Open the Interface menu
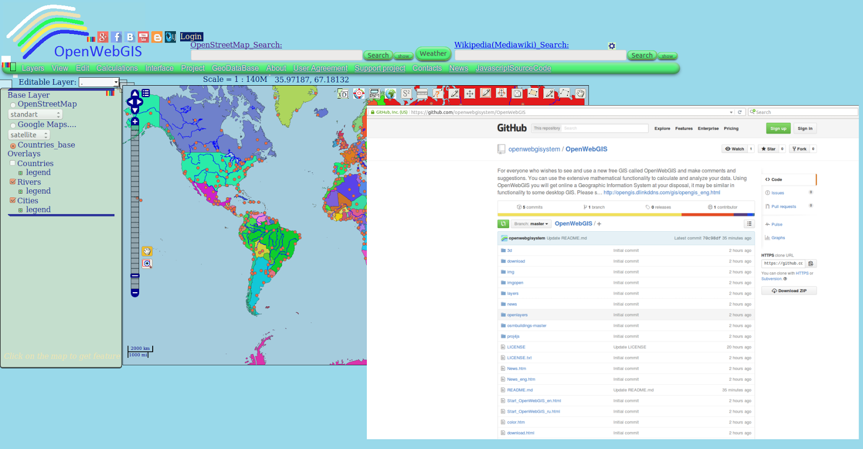Viewport: 863px width, 449px height. (159, 68)
